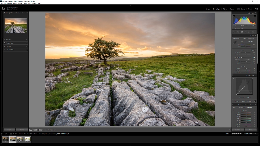260x146 pixels.
Task: Click the Reset button
Action: [x=250, y=130]
